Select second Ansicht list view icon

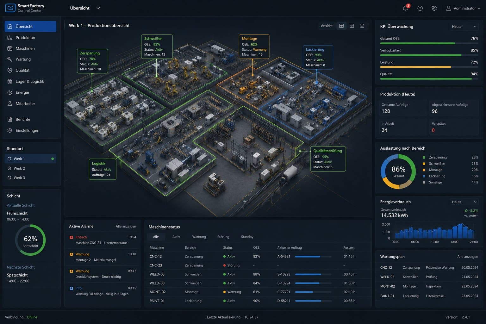pos(352,26)
